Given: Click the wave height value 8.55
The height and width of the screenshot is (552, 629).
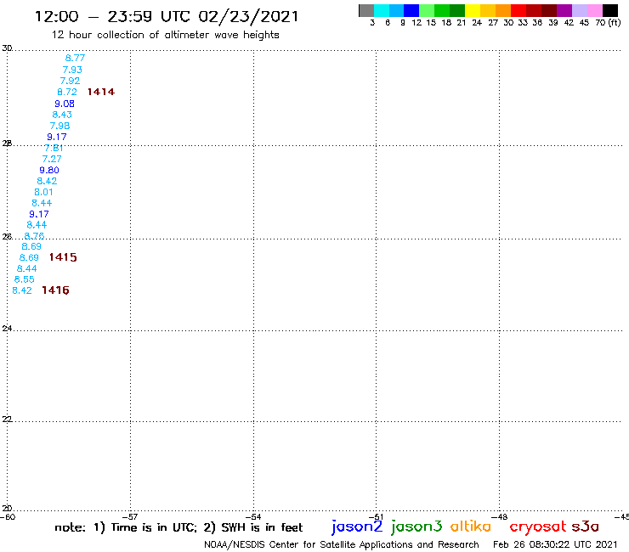Looking at the screenshot, I should [25, 279].
